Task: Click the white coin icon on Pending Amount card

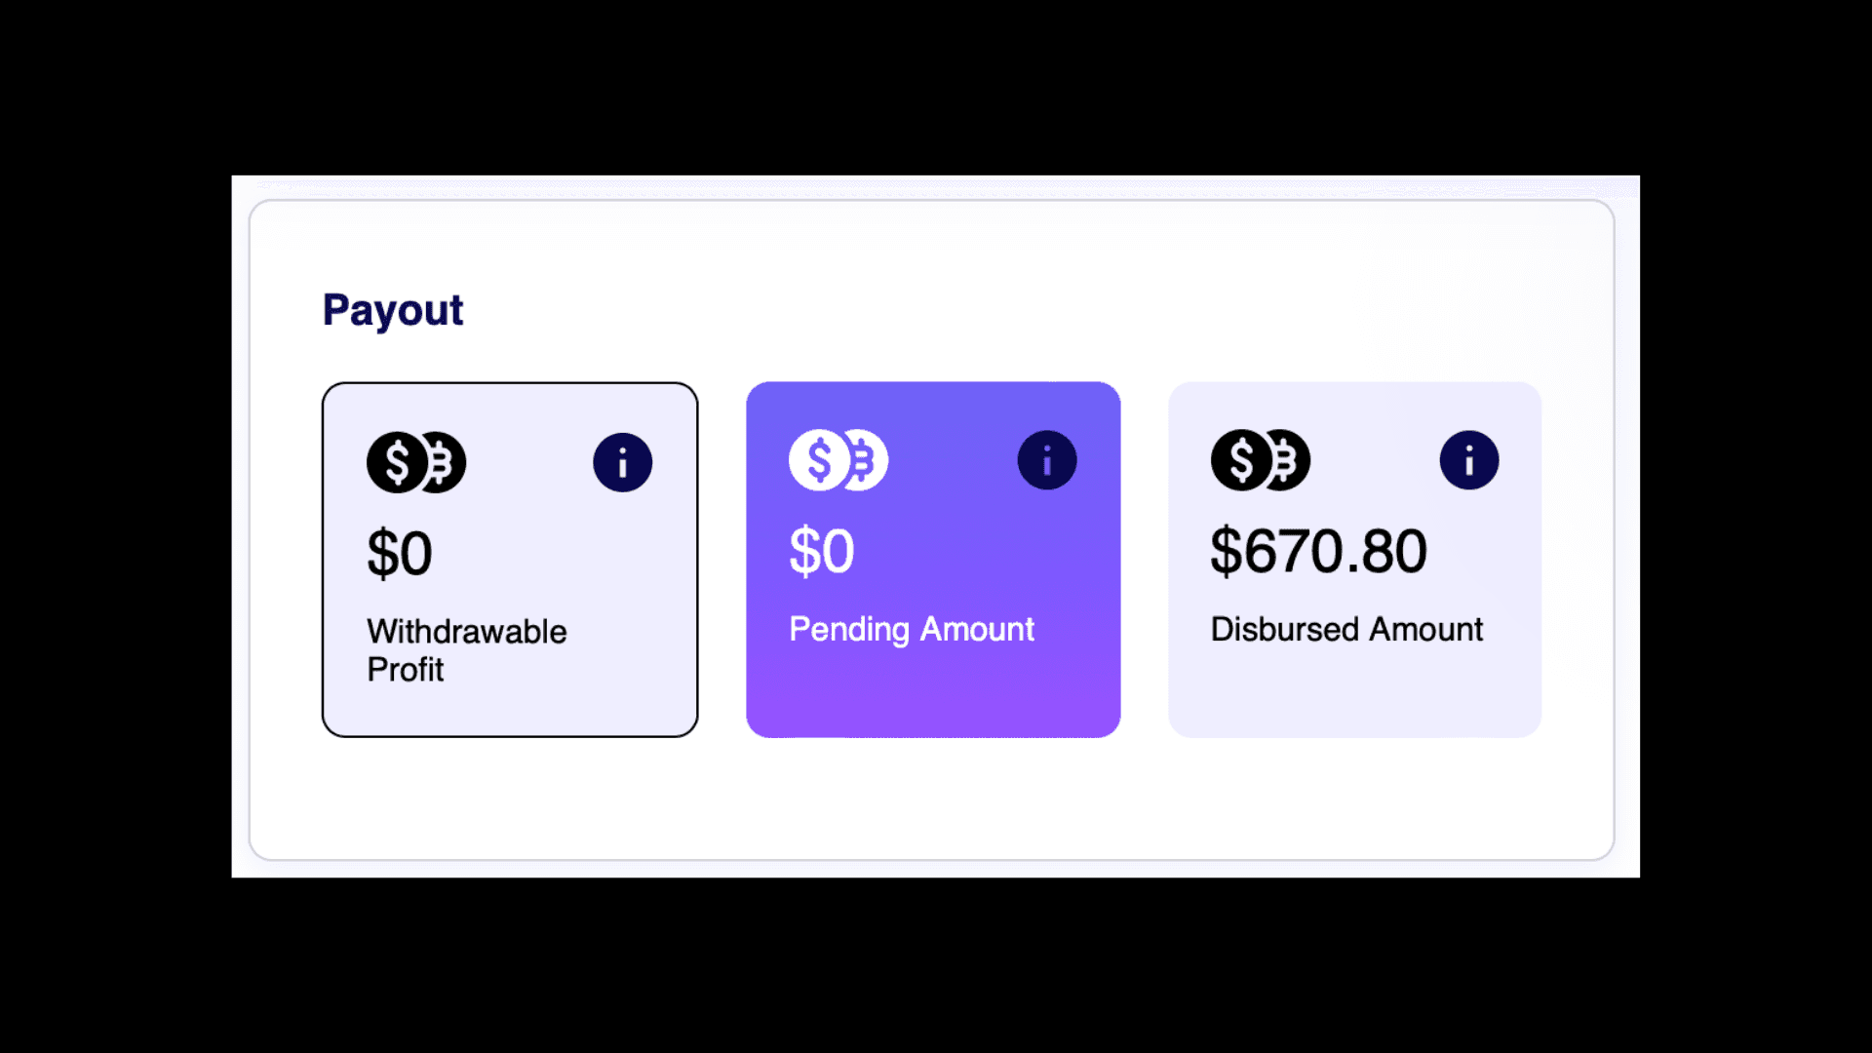Action: click(838, 460)
